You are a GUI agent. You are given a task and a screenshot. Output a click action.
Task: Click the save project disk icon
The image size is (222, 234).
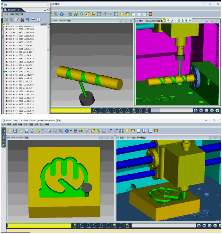pos(15,131)
